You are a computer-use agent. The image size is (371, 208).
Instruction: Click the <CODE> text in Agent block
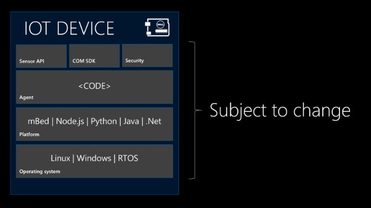click(95, 86)
